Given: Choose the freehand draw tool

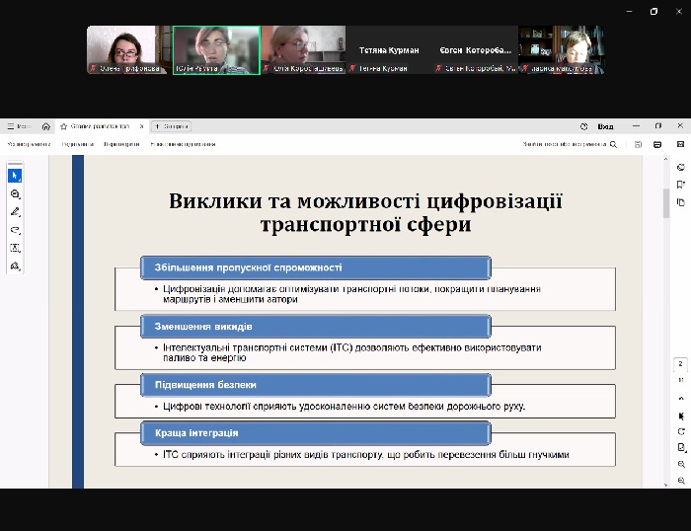Looking at the screenshot, I should tap(15, 229).
